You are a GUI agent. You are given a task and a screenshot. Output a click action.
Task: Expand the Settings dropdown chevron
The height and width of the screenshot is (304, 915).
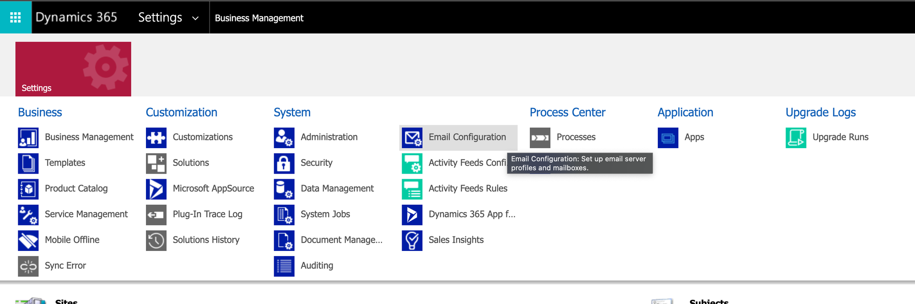pos(195,18)
